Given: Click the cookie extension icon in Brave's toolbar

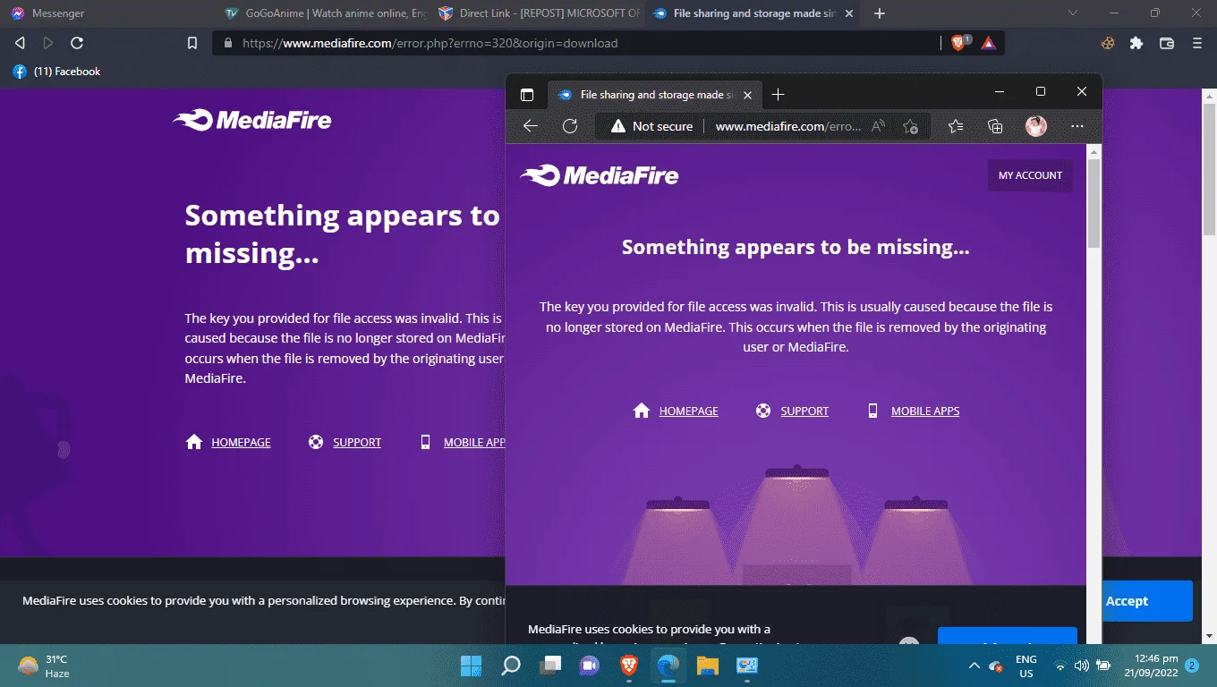Looking at the screenshot, I should pos(1108,43).
